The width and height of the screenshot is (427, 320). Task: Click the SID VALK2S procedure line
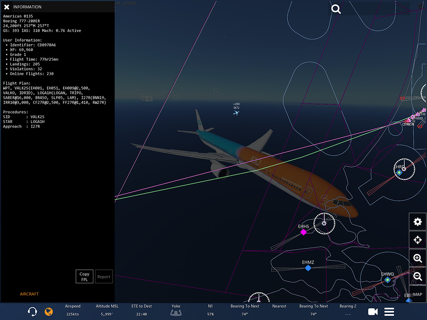pyautogui.click(x=23, y=117)
